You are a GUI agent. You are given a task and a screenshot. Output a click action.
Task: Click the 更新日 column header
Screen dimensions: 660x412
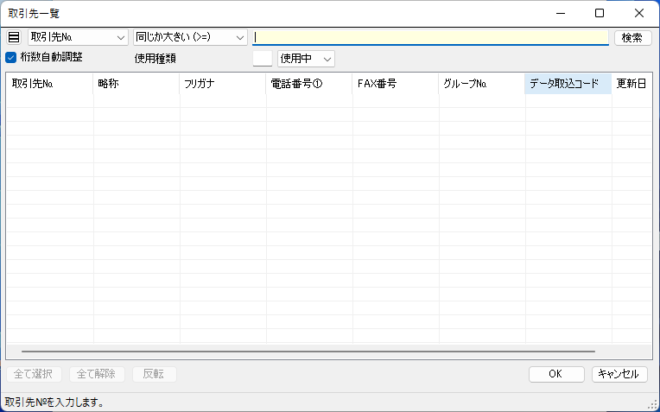pos(631,84)
